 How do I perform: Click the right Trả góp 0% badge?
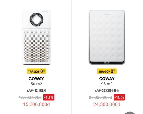click(x=107, y=71)
